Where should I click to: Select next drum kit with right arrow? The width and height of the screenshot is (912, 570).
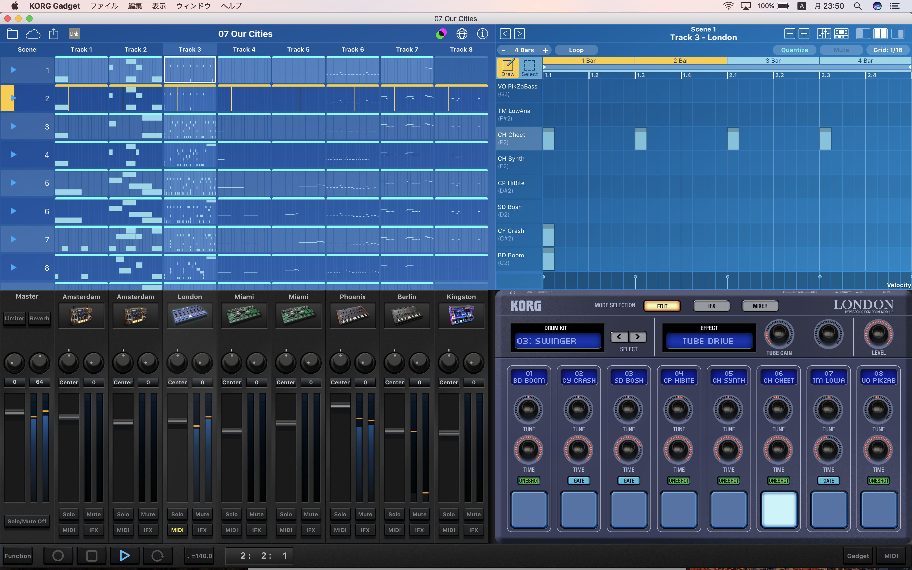point(638,337)
